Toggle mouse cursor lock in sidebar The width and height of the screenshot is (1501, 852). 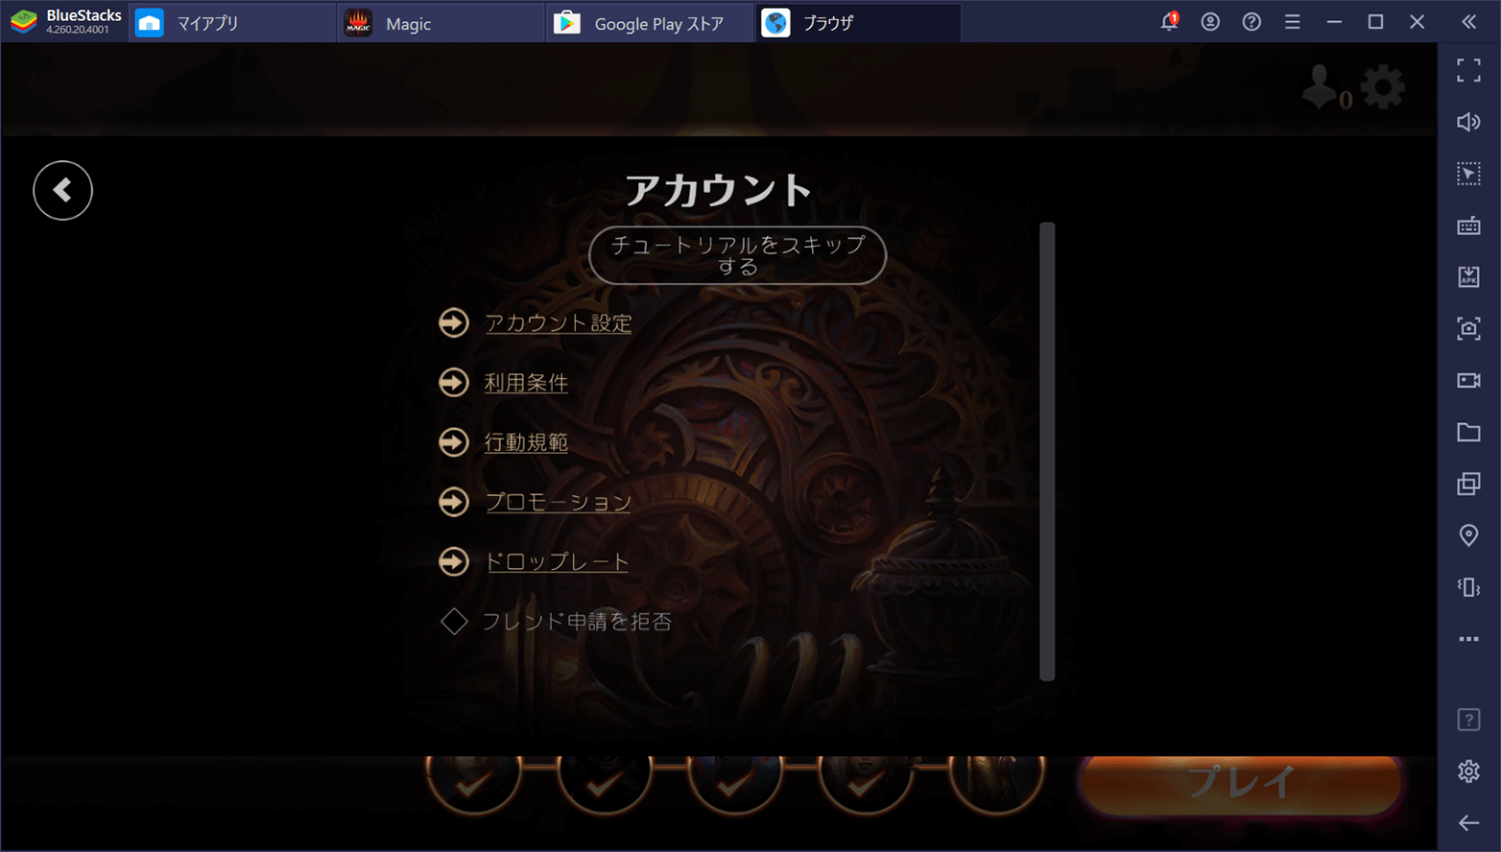[x=1468, y=174]
